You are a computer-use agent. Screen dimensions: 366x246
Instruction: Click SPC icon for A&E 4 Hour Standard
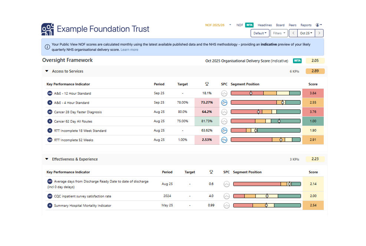tap(224, 103)
